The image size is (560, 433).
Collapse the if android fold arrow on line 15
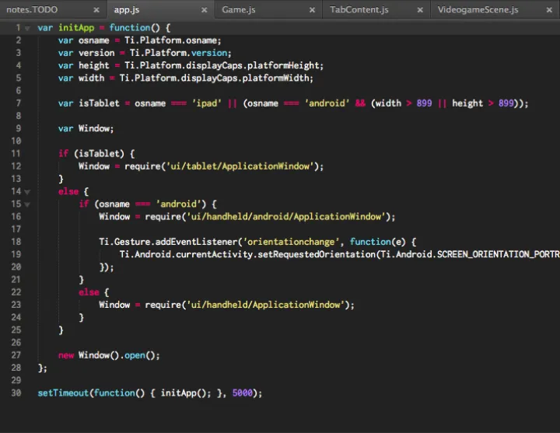tap(27, 204)
